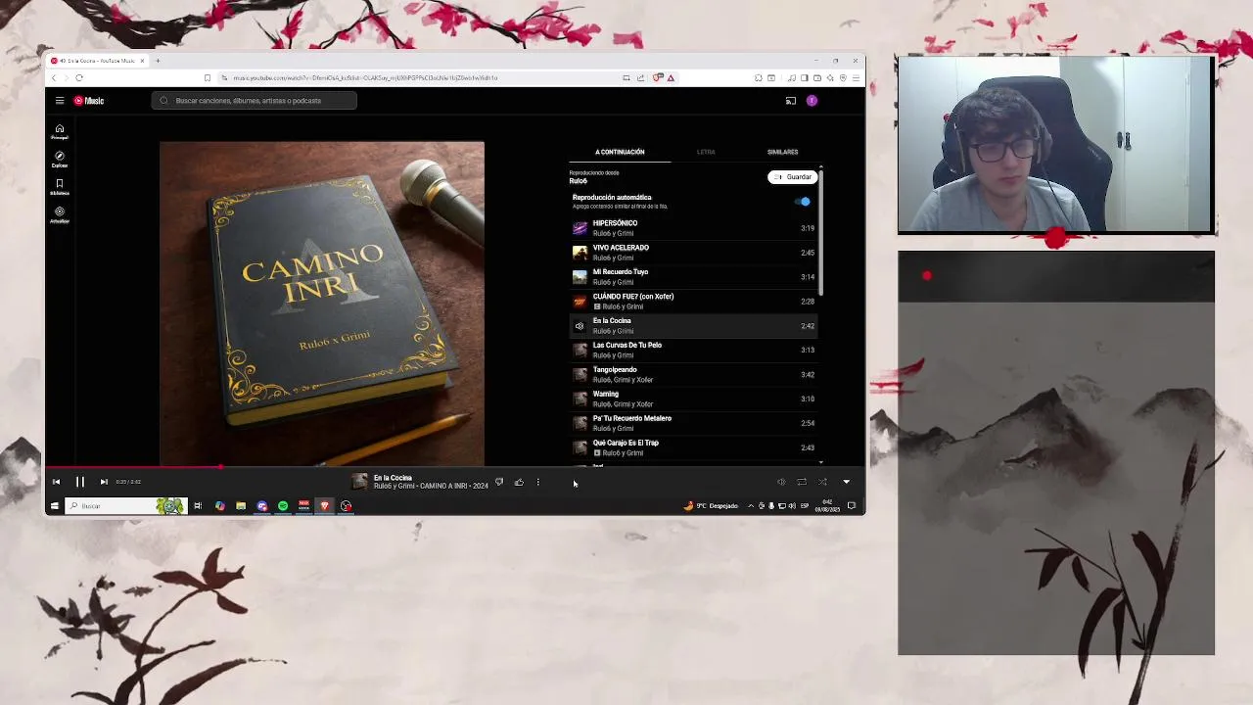The height and width of the screenshot is (705, 1253).
Task: Play Pa' Tu Recuerdo Metalero
Action: pos(694,423)
